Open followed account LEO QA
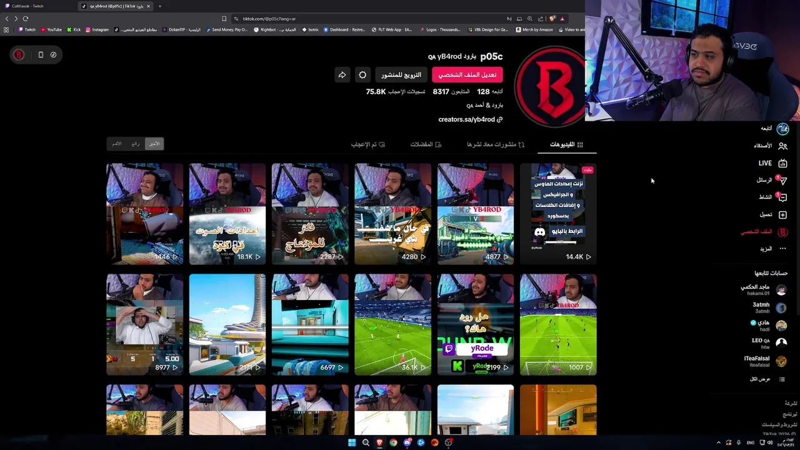 (769, 343)
